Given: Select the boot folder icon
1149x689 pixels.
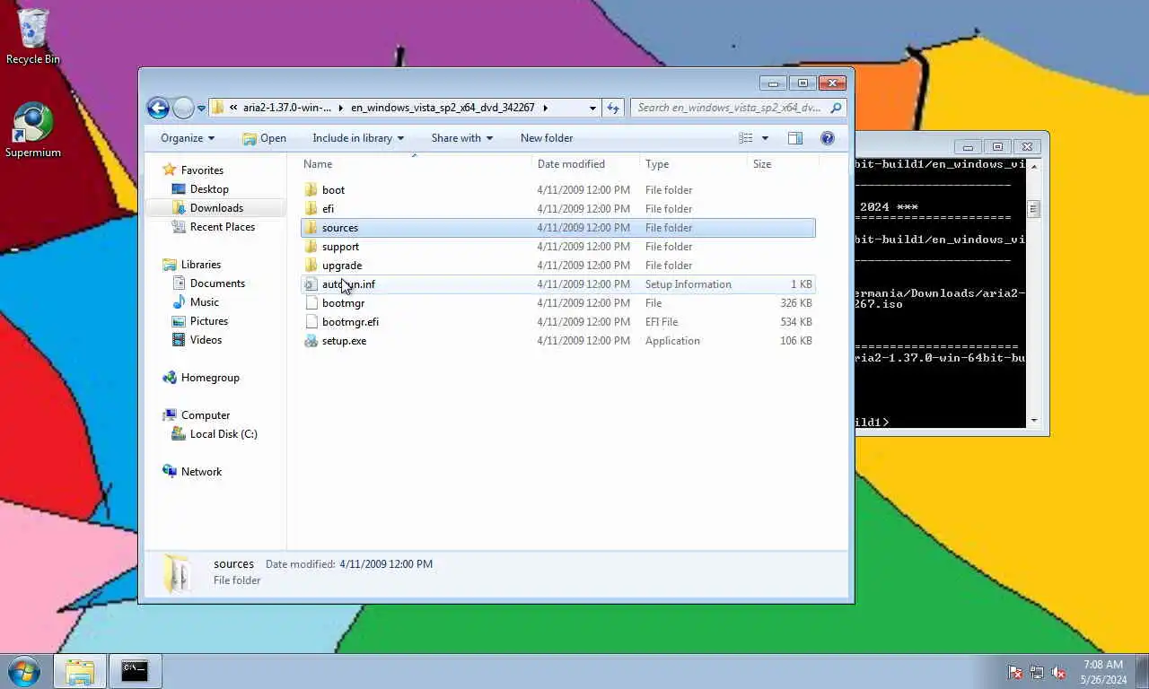Looking at the screenshot, I should (311, 189).
